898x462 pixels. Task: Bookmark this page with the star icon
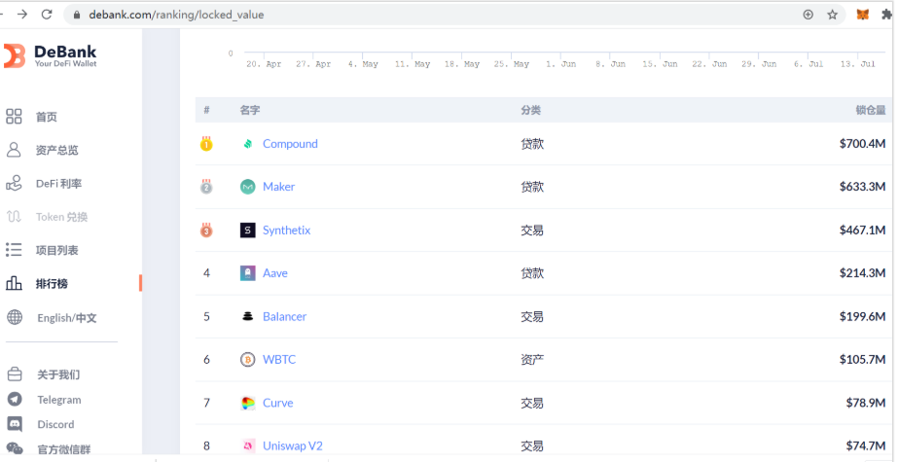(832, 15)
